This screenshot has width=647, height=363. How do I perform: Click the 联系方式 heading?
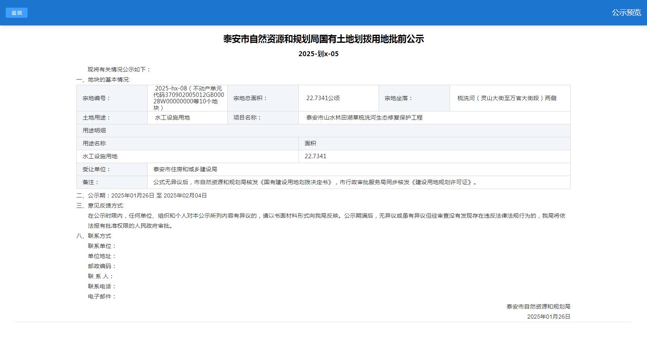[94, 236]
